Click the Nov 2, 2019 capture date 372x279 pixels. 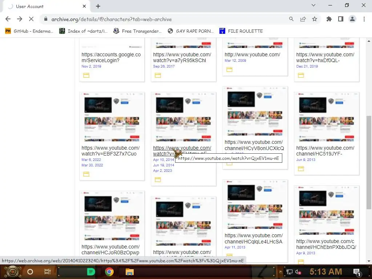click(91, 66)
